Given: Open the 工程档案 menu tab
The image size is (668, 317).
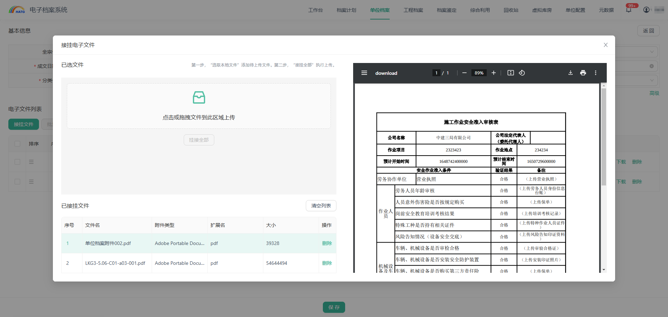Looking at the screenshot, I should point(413,10).
